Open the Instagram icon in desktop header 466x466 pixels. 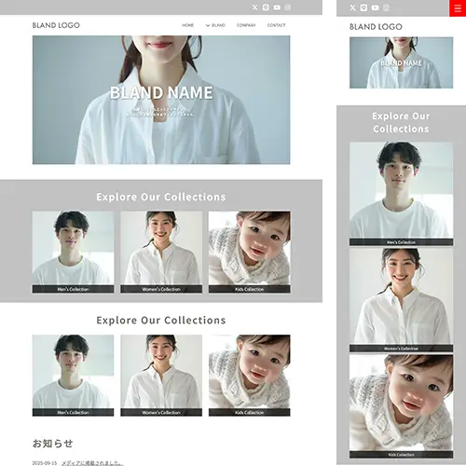[288, 7]
